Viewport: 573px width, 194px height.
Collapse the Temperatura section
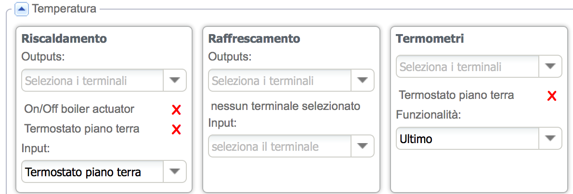pyautogui.click(x=22, y=9)
